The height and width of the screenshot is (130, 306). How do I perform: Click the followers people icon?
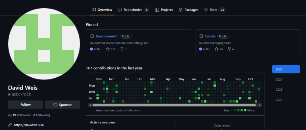pyautogui.click(x=10, y=115)
